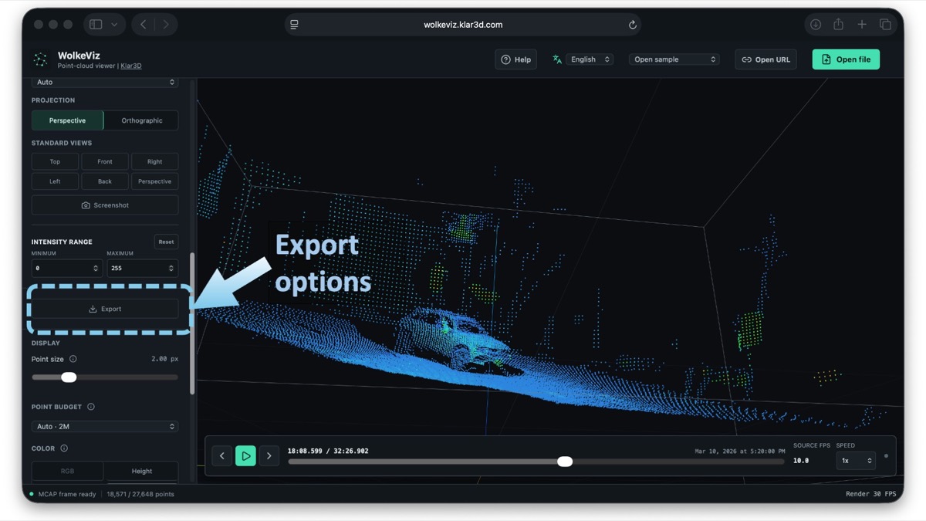Reload the page
Screen dimensions: 926x521
(632, 25)
